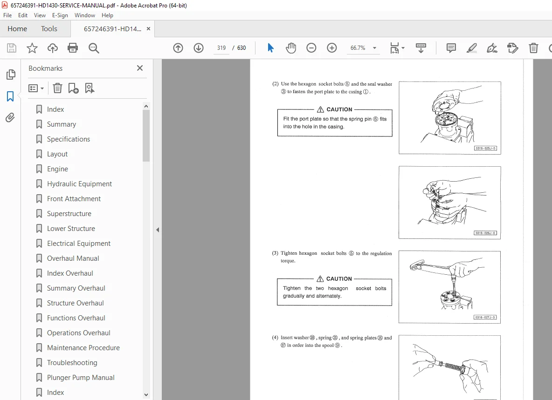The width and height of the screenshot is (552, 400).
Task: Go to next page arrow
Action: pyautogui.click(x=199, y=48)
